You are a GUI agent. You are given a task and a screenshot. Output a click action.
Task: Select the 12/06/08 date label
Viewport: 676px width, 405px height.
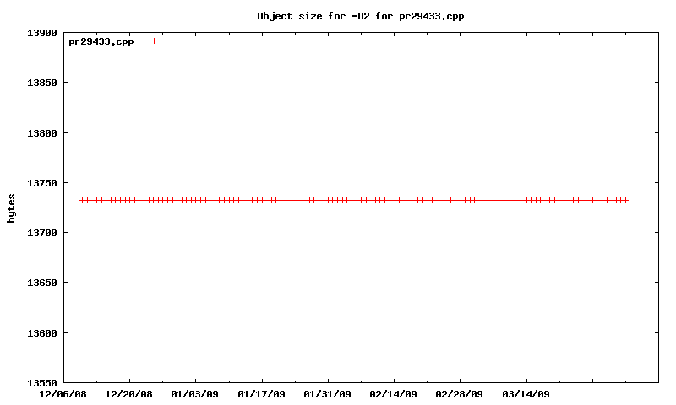tap(63, 394)
